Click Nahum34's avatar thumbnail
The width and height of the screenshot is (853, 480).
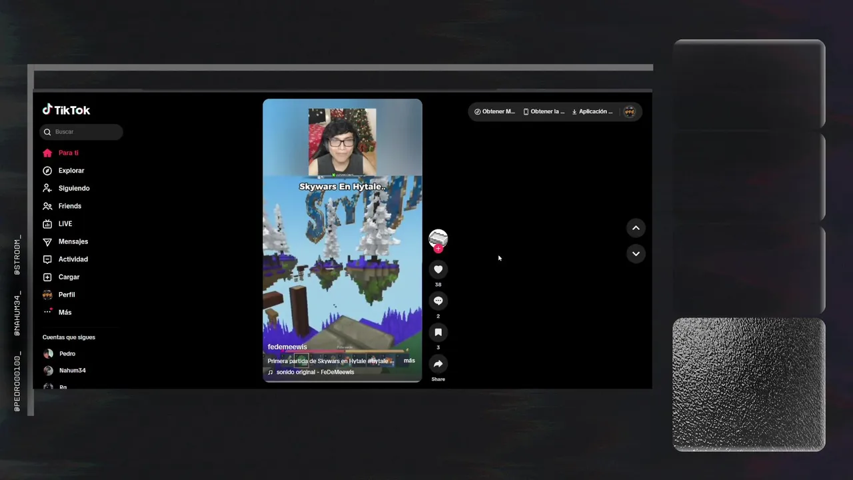tap(48, 371)
